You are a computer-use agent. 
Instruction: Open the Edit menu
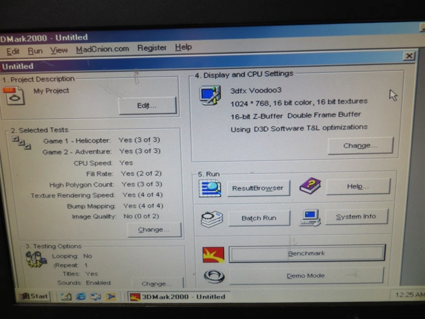[13, 51]
